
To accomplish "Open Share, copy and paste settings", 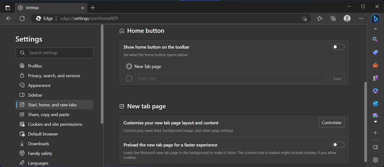I will pyautogui.click(x=54, y=115).
